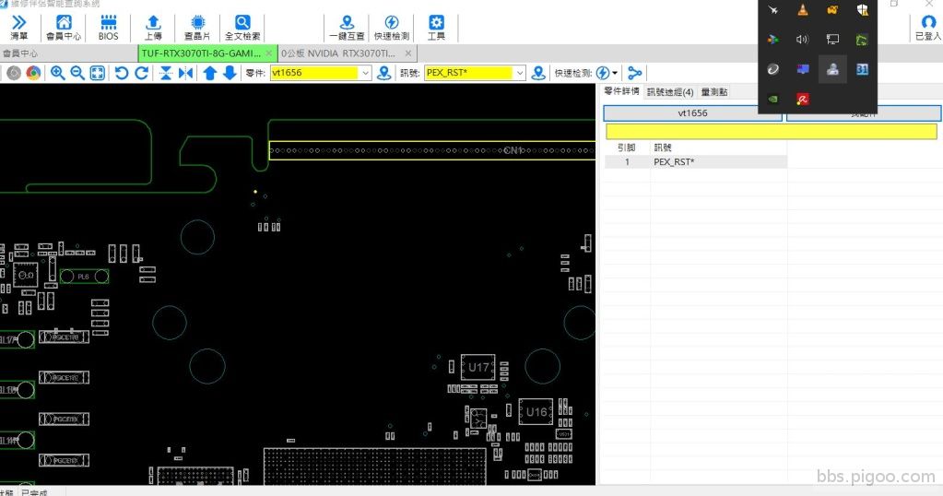Click the zoom in magnifier icon
943x496 pixels.
pos(58,73)
